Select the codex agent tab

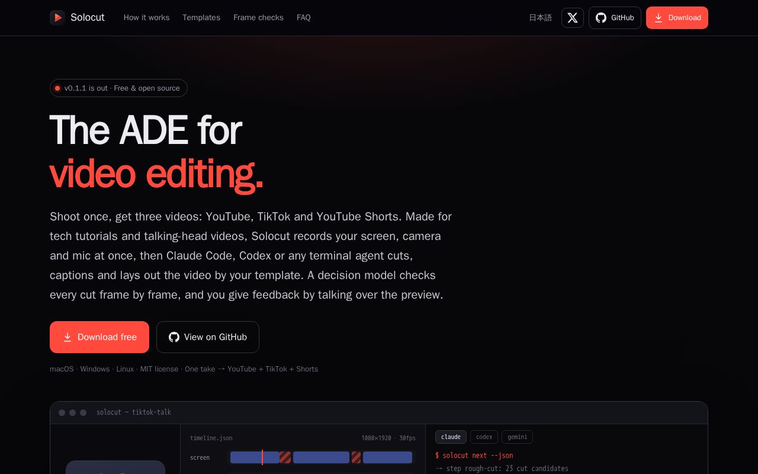point(484,437)
